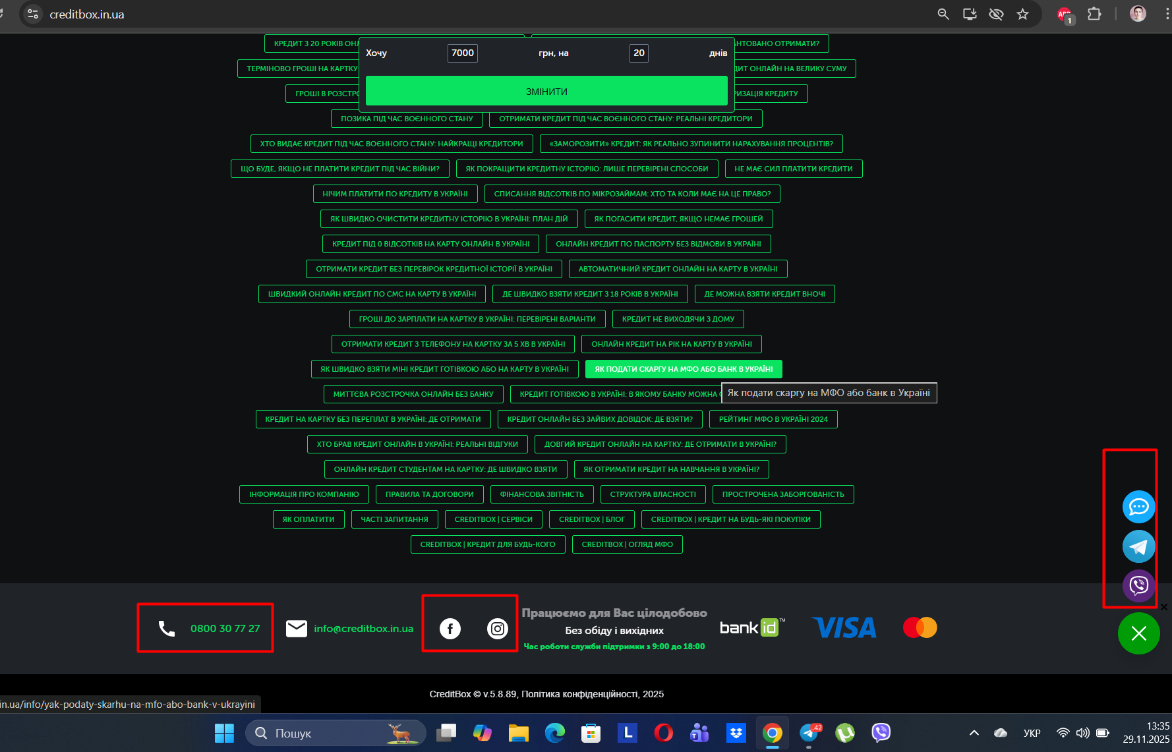1172x752 pixels.
Task: Open the Extensions puzzle icon
Action: click(x=1094, y=14)
